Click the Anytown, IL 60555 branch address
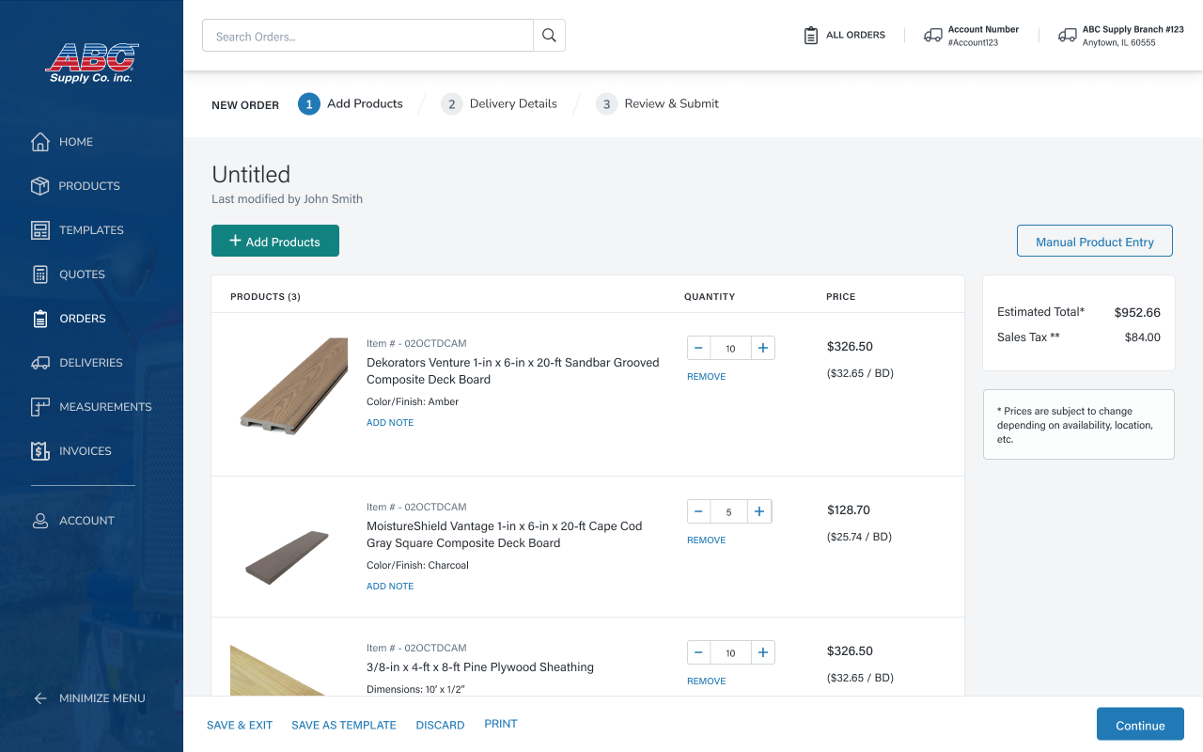The width and height of the screenshot is (1203, 752). [x=1118, y=43]
